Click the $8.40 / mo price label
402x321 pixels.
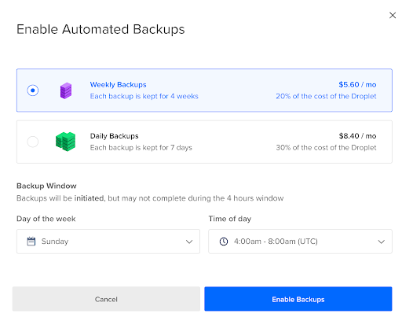pyautogui.click(x=357, y=136)
